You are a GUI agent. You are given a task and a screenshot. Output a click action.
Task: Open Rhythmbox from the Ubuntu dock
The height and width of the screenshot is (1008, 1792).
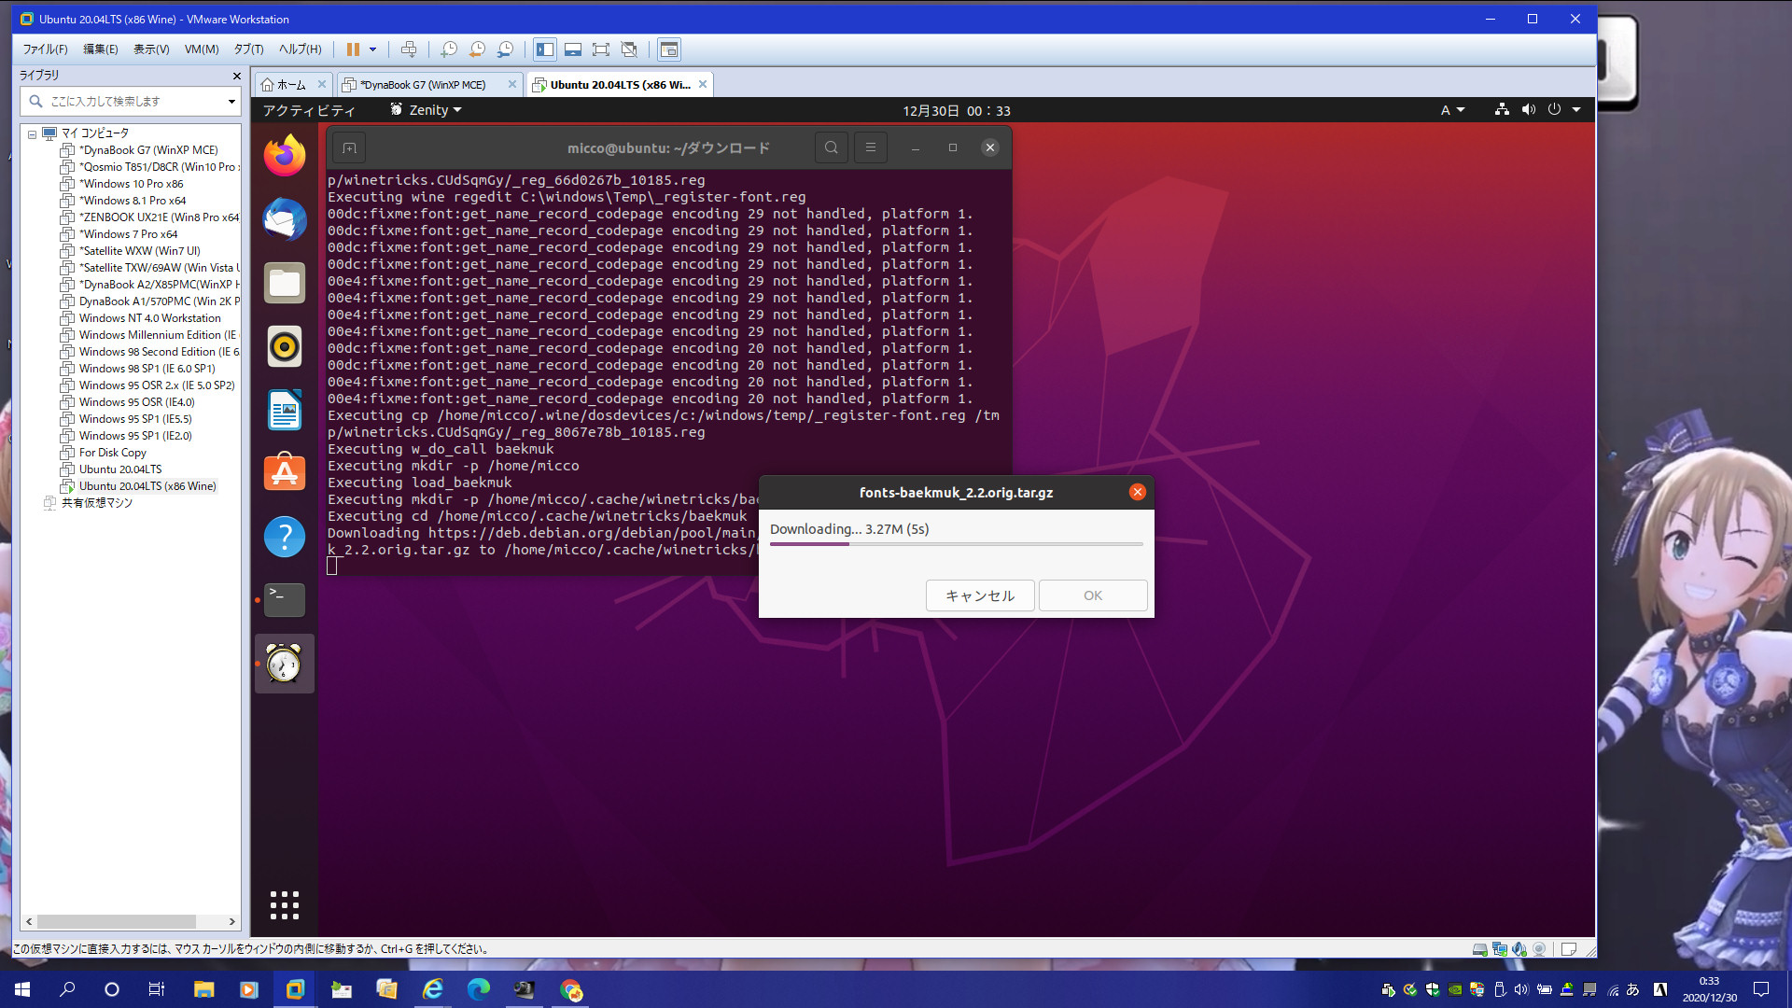[x=285, y=346]
